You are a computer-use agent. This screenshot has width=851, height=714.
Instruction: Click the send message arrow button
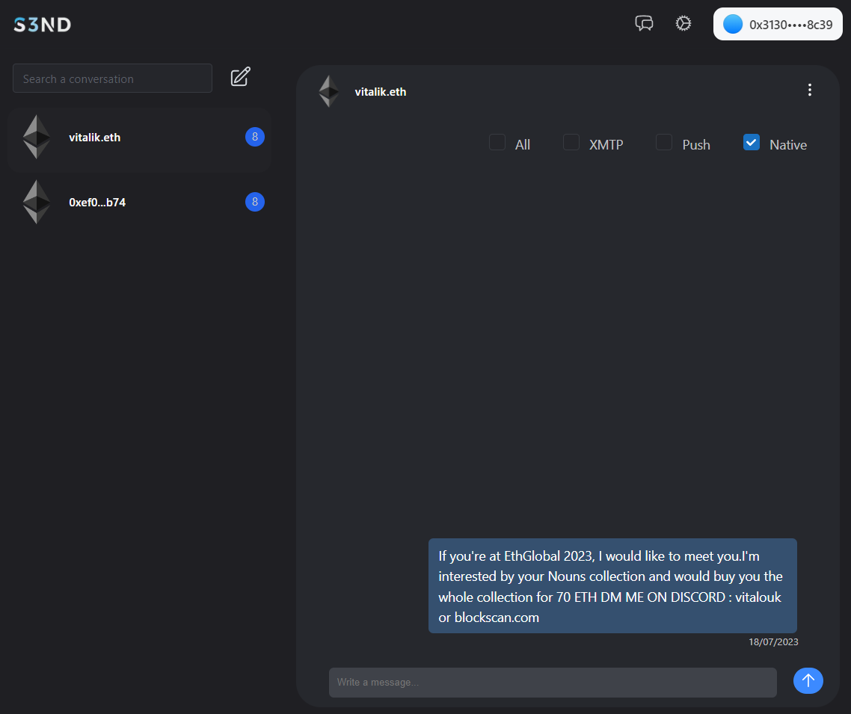coord(808,680)
